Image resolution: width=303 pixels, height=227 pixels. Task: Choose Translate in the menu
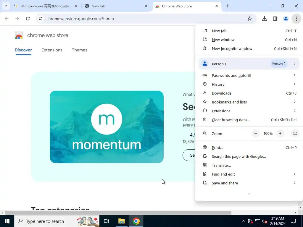[x=249, y=166]
